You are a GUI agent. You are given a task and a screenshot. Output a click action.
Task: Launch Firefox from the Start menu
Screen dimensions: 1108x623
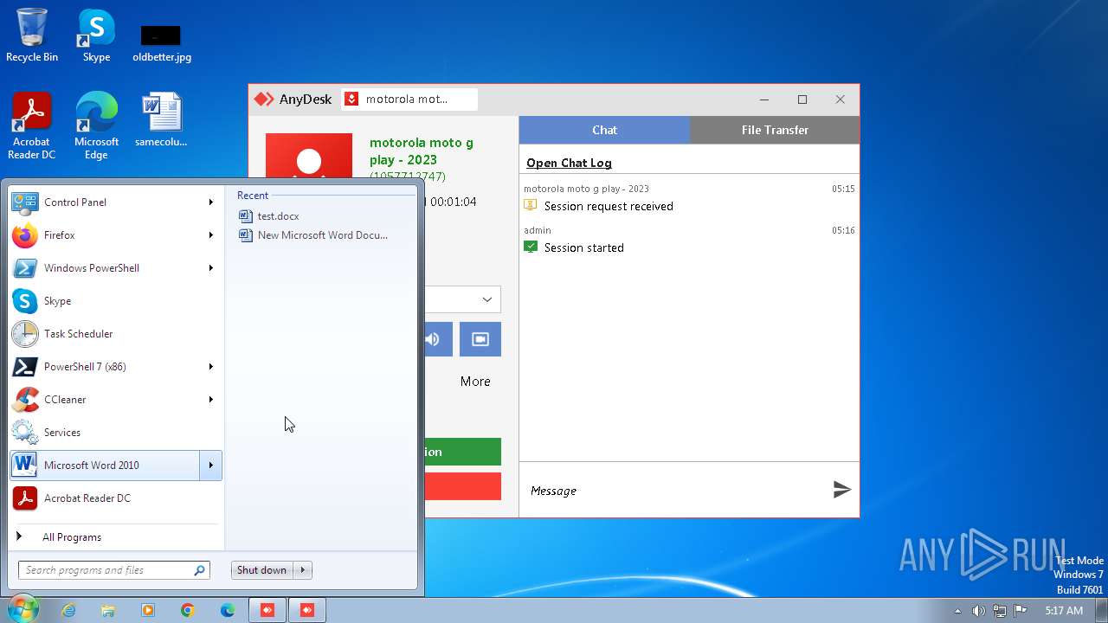click(116, 235)
